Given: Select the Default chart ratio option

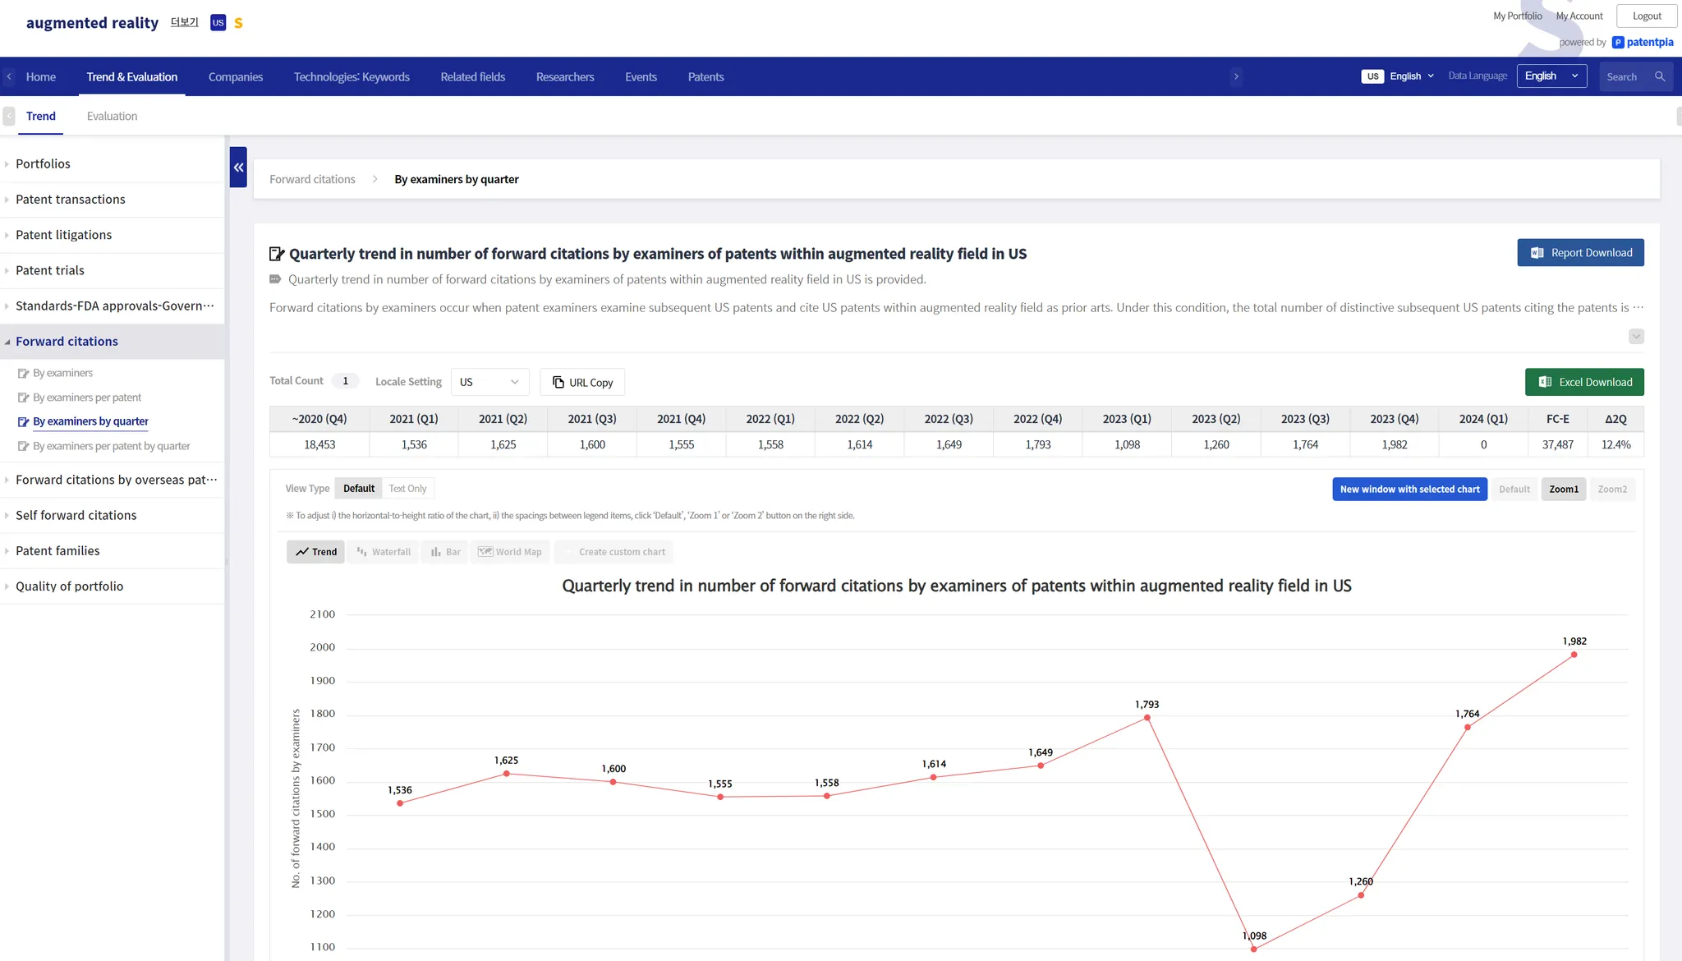Looking at the screenshot, I should (1514, 490).
